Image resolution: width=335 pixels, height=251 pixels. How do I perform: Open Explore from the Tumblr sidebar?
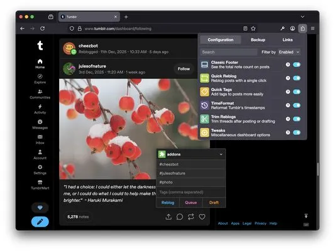click(40, 78)
